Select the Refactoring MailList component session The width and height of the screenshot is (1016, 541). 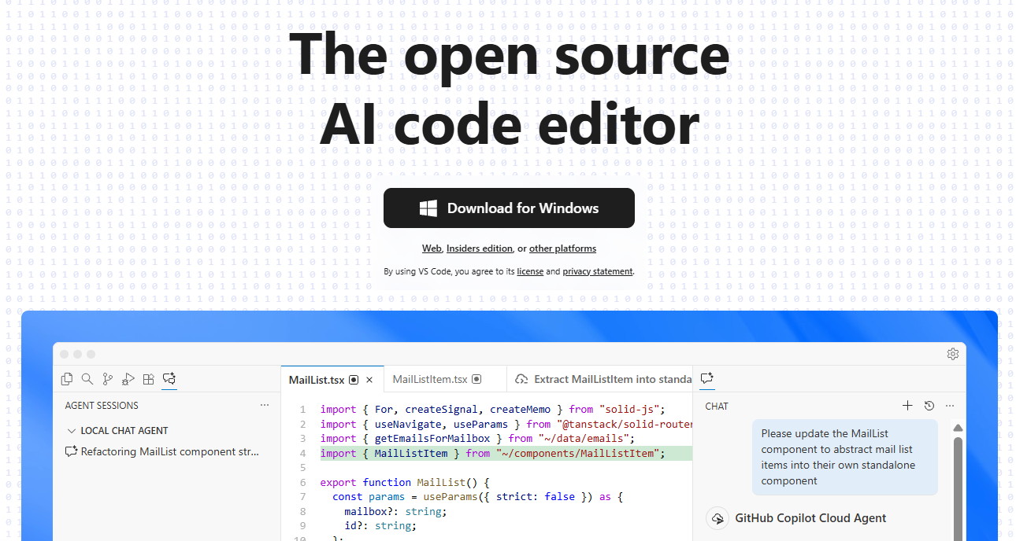(165, 451)
